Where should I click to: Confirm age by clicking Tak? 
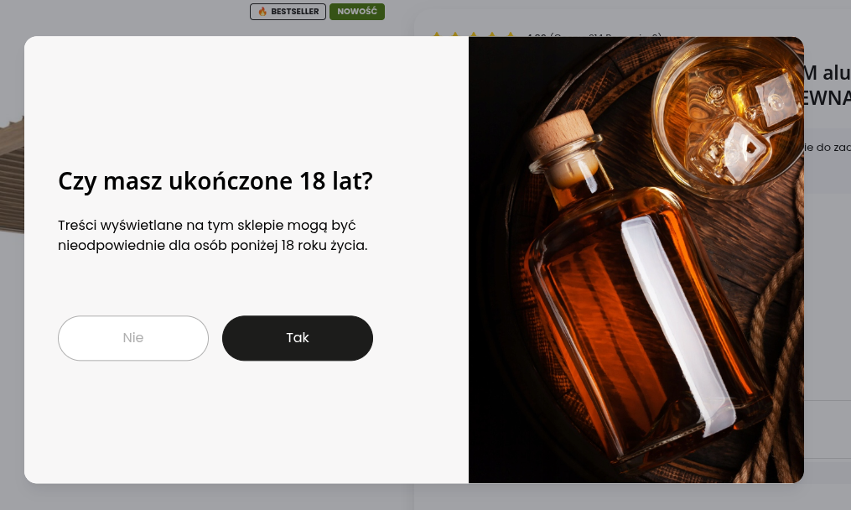pyautogui.click(x=298, y=338)
